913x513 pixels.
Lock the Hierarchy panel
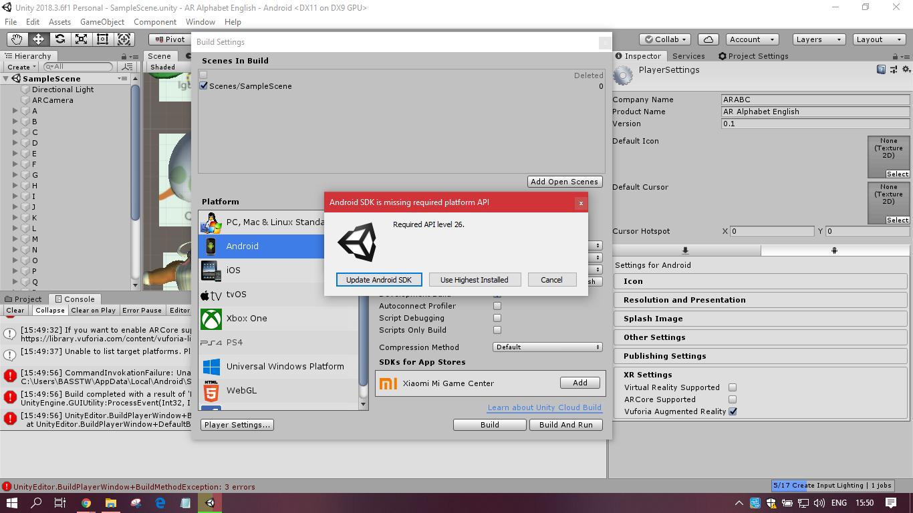(x=124, y=56)
